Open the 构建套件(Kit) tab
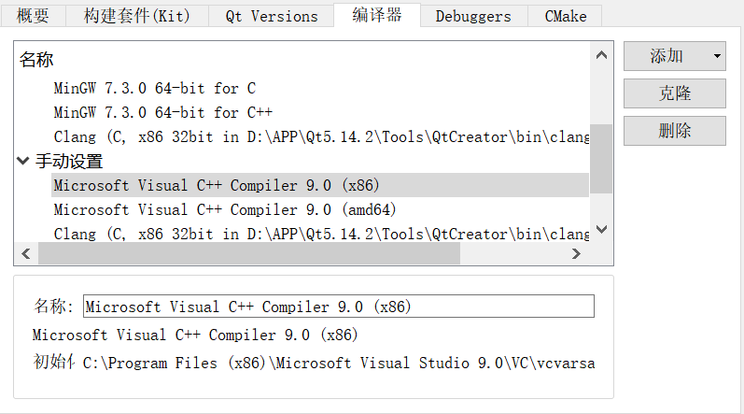This screenshot has height=414, width=744. click(x=136, y=17)
